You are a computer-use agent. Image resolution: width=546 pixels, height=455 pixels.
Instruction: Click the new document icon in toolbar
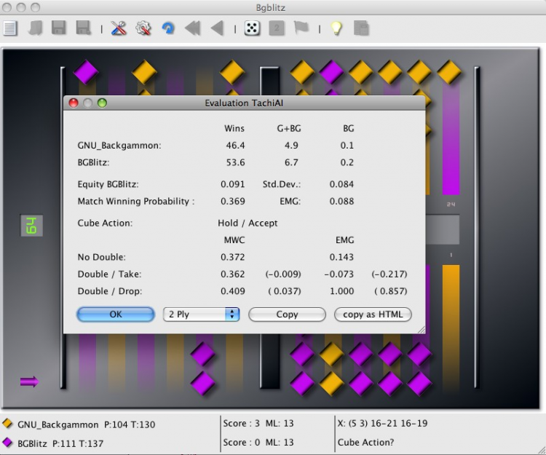tap(10, 28)
